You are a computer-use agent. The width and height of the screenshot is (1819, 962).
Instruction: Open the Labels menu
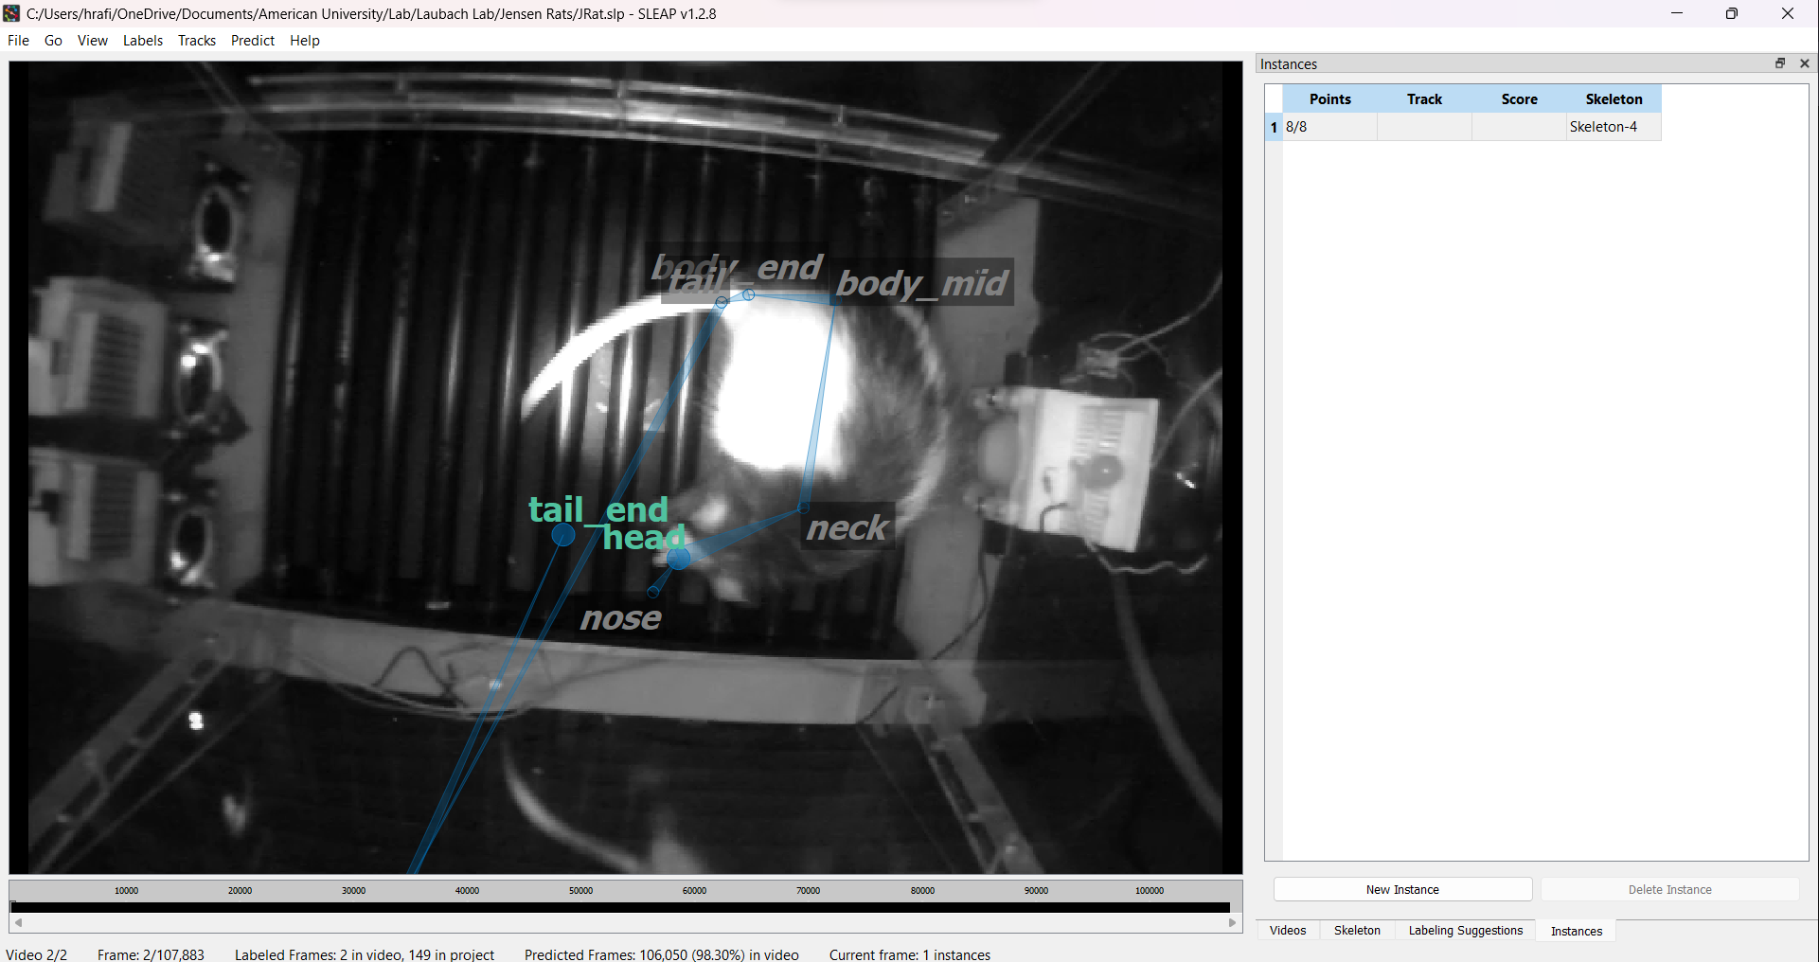tap(143, 41)
